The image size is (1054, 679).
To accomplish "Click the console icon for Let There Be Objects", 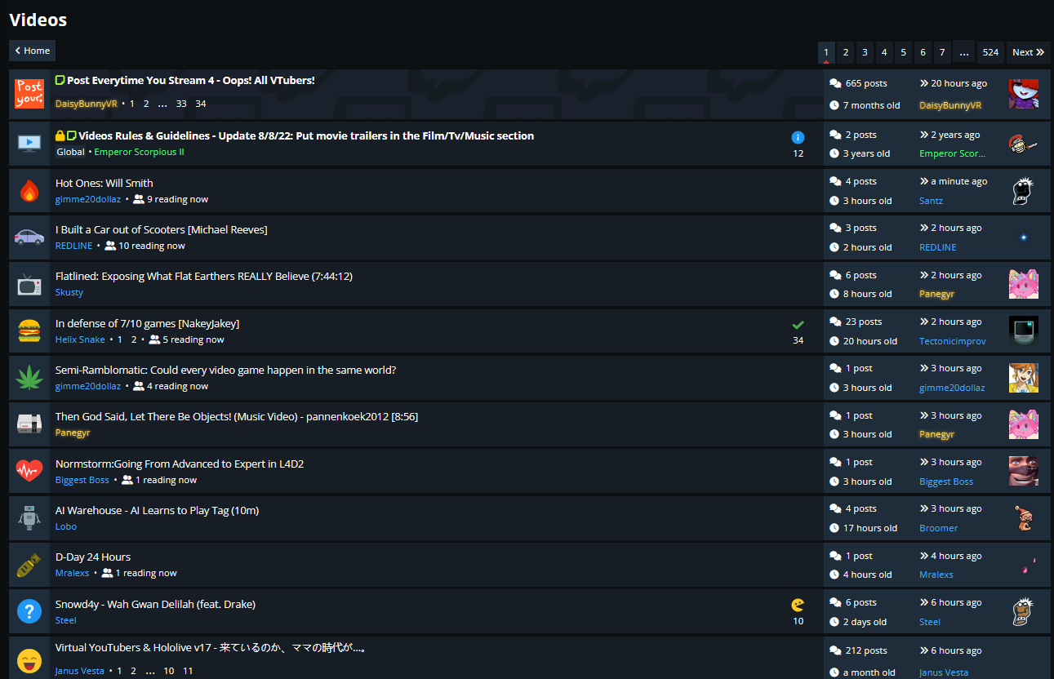I will click(x=29, y=424).
